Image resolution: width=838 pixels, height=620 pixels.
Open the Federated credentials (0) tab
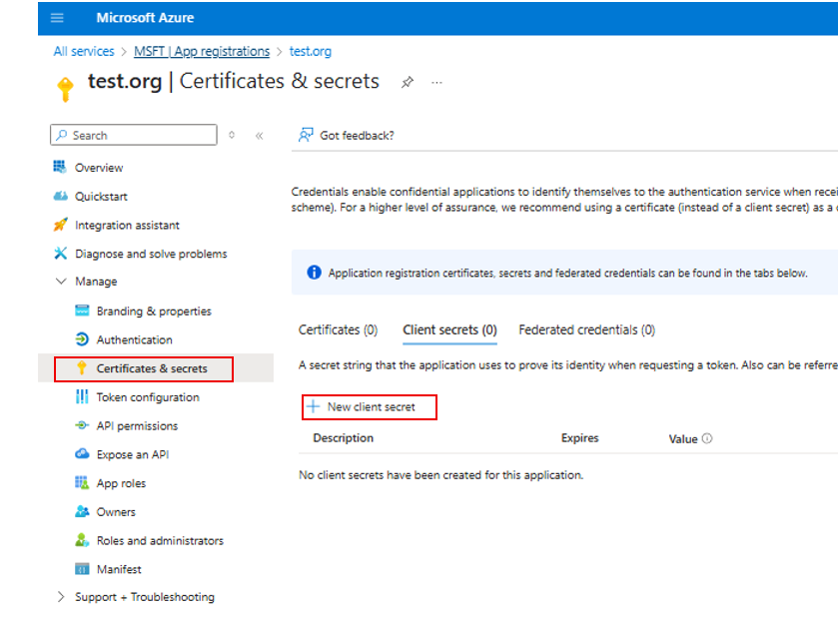(x=587, y=330)
